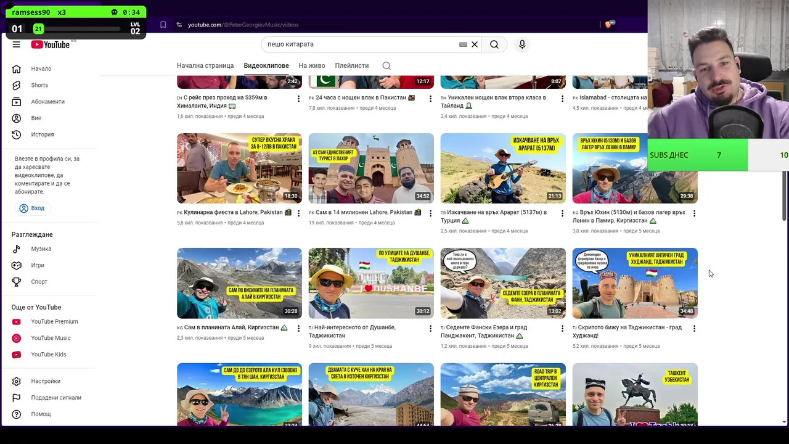Open Сам в 14 милионен Lahore thumbnail

coord(371,168)
